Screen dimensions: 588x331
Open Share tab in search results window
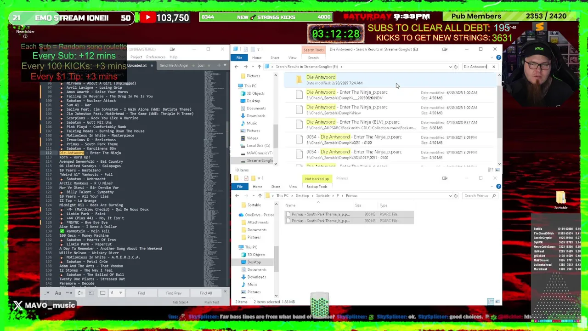pos(275,57)
